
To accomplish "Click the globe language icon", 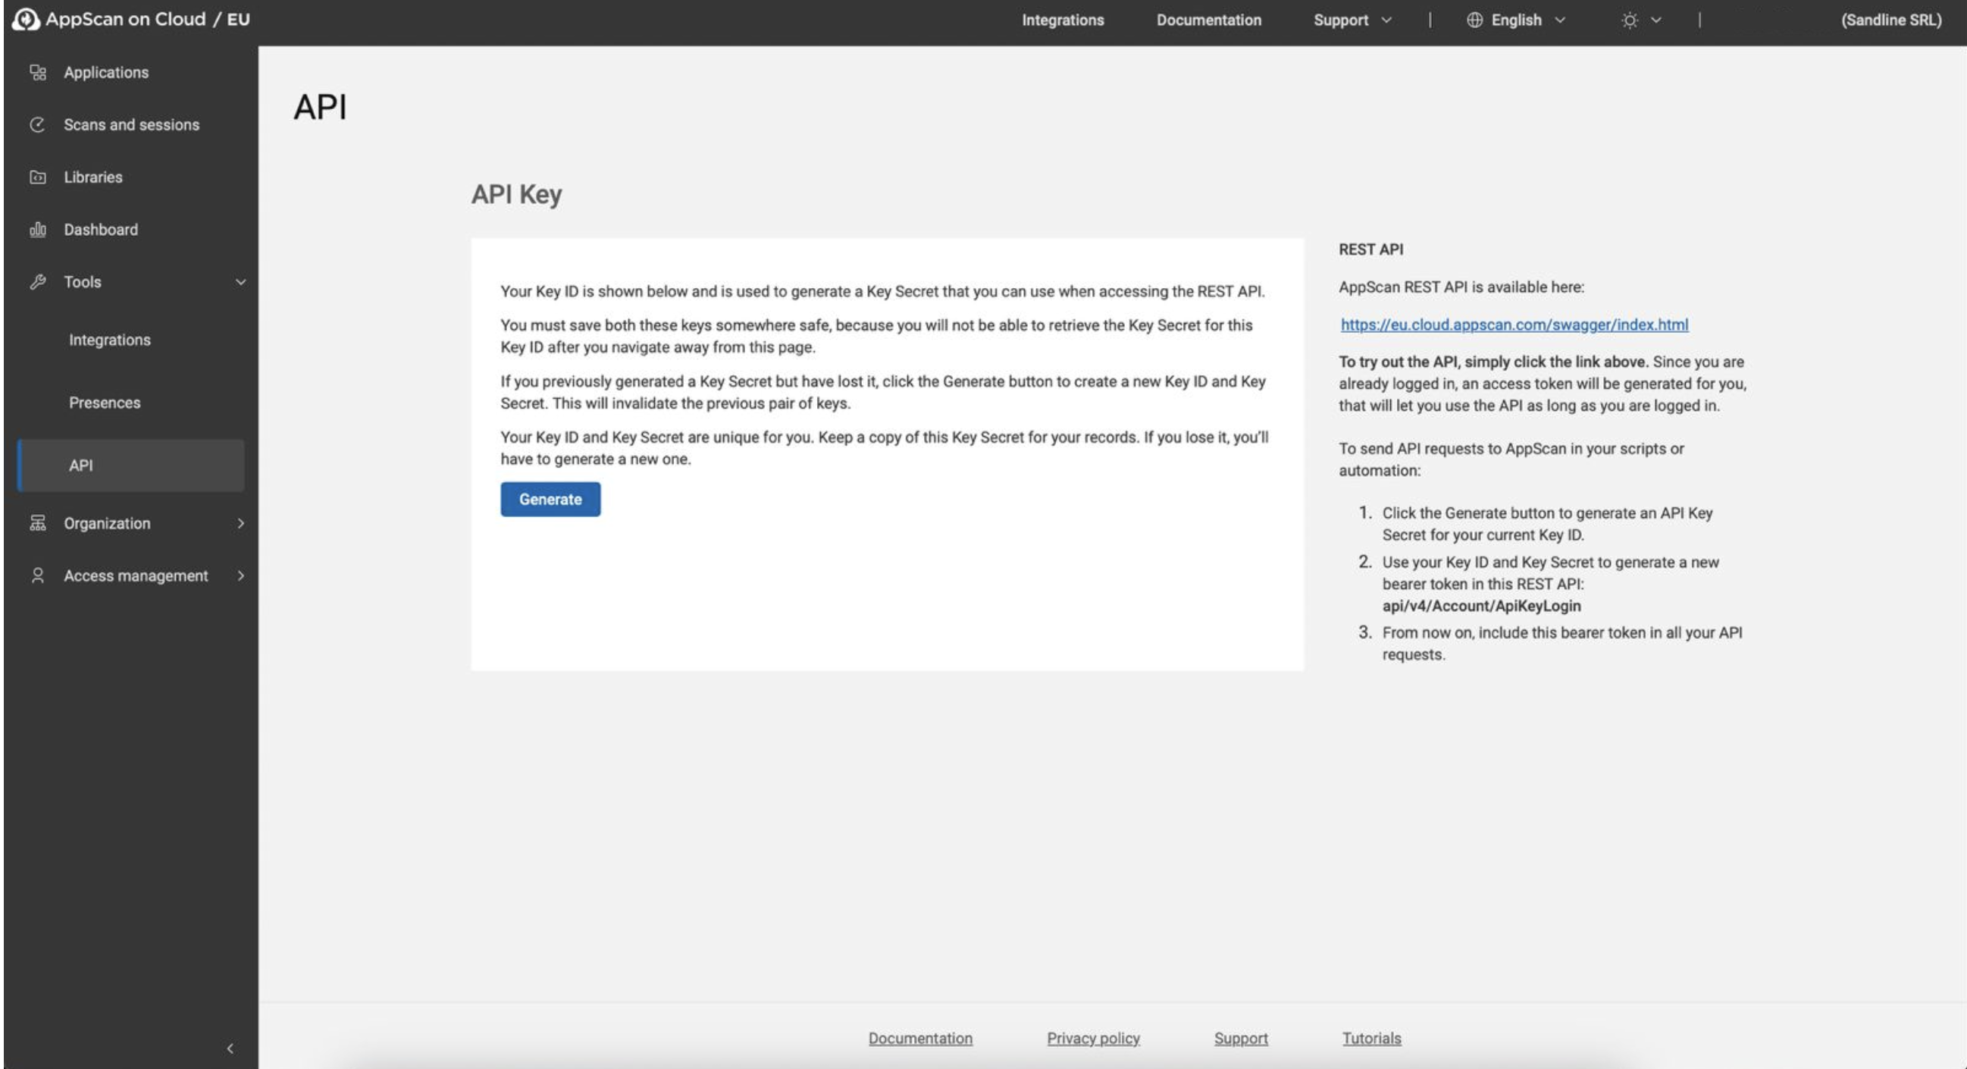I will [1474, 20].
